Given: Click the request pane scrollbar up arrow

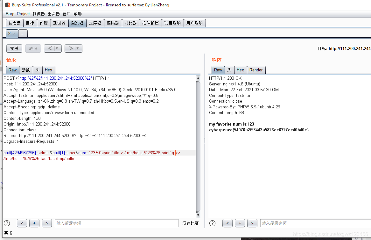Looking at the screenshot, I should point(198,78).
